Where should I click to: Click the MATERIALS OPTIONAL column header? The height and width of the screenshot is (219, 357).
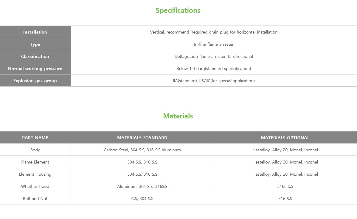coord(285,138)
